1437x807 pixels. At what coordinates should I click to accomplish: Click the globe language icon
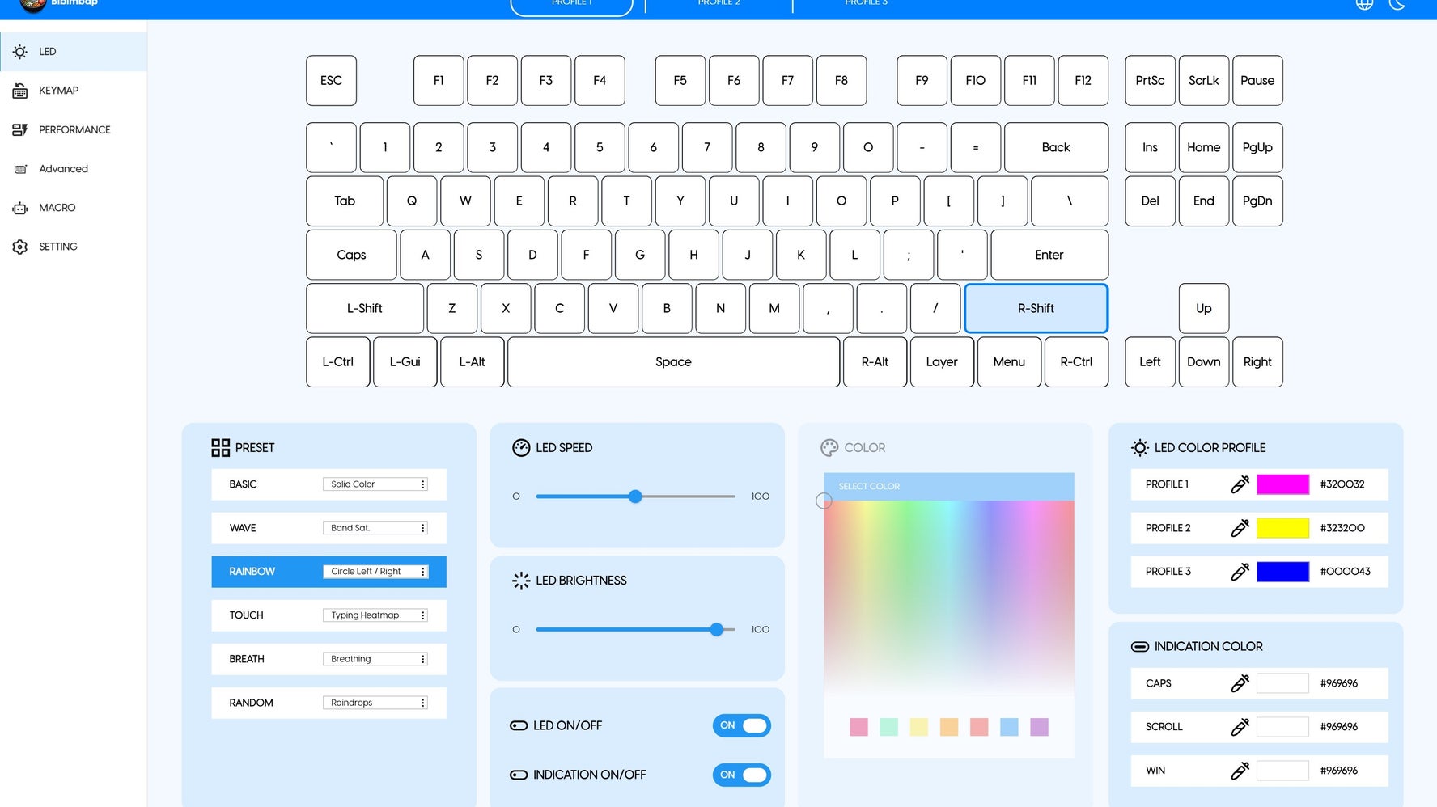click(1364, 3)
